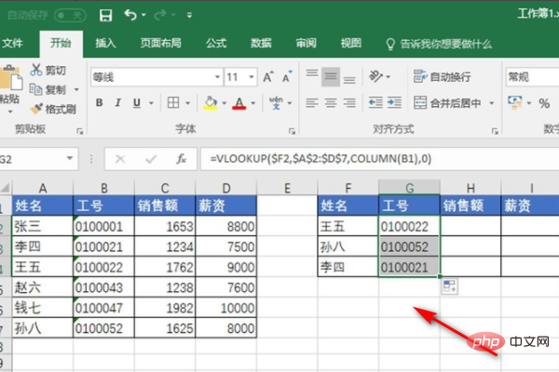The height and width of the screenshot is (372, 559).
Task: Click the 告诉我你想要做什么 search box
Action: pyautogui.click(x=439, y=44)
